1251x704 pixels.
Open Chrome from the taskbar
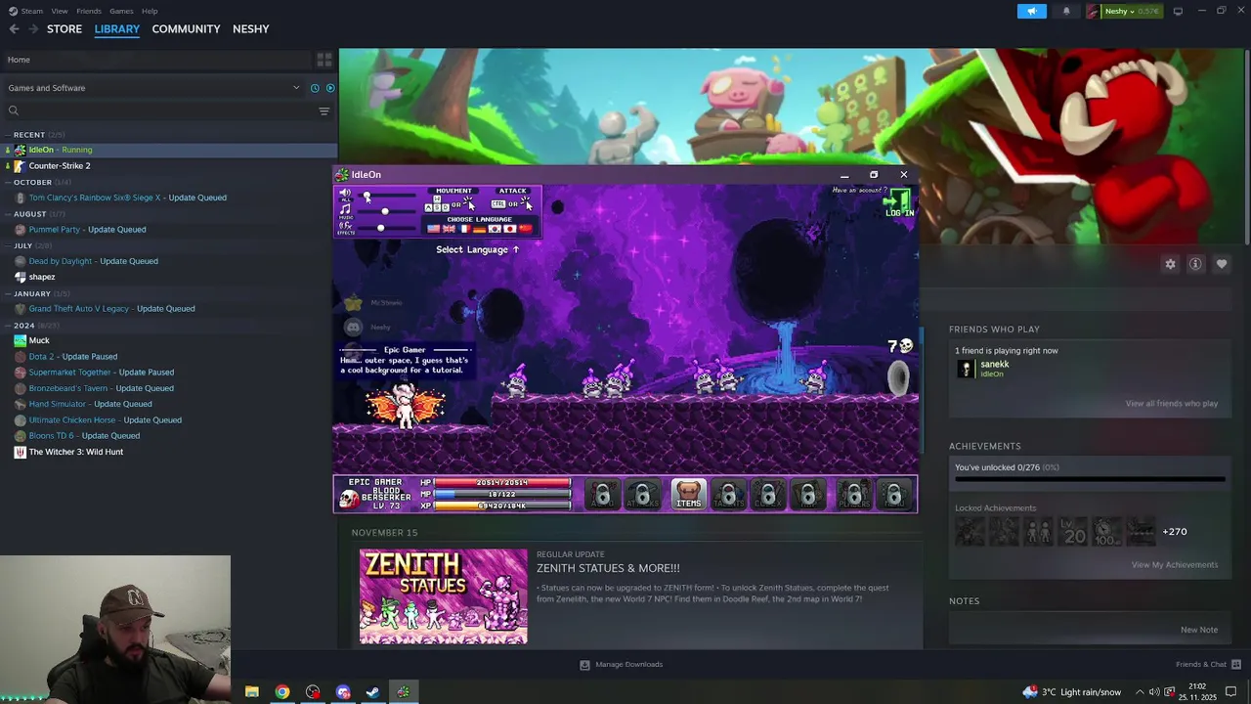click(282, 692)
